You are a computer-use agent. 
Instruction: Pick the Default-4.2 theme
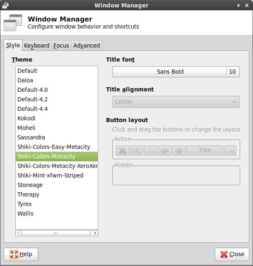click(33, 99)
